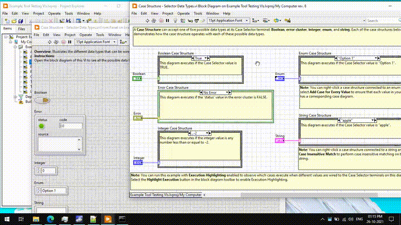Click the green status LED in Error cluster
401x225 pixels.
(x=41, y=126)
